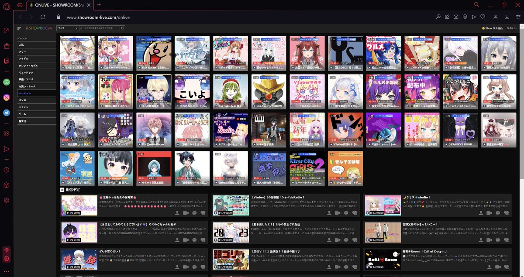Open the shopping bag sidebar icon
This screenshot has height=277, width=524.
point(6,46)
